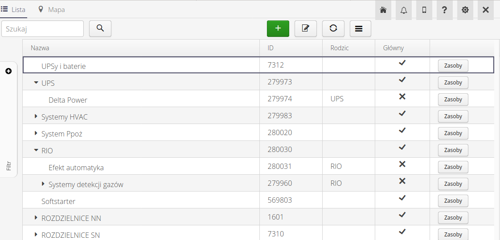Image resolution: width=500 pixels, height=240 pixels.
Task: Open Zasoby for Systemy HVAC
Action: coord(453,116)
